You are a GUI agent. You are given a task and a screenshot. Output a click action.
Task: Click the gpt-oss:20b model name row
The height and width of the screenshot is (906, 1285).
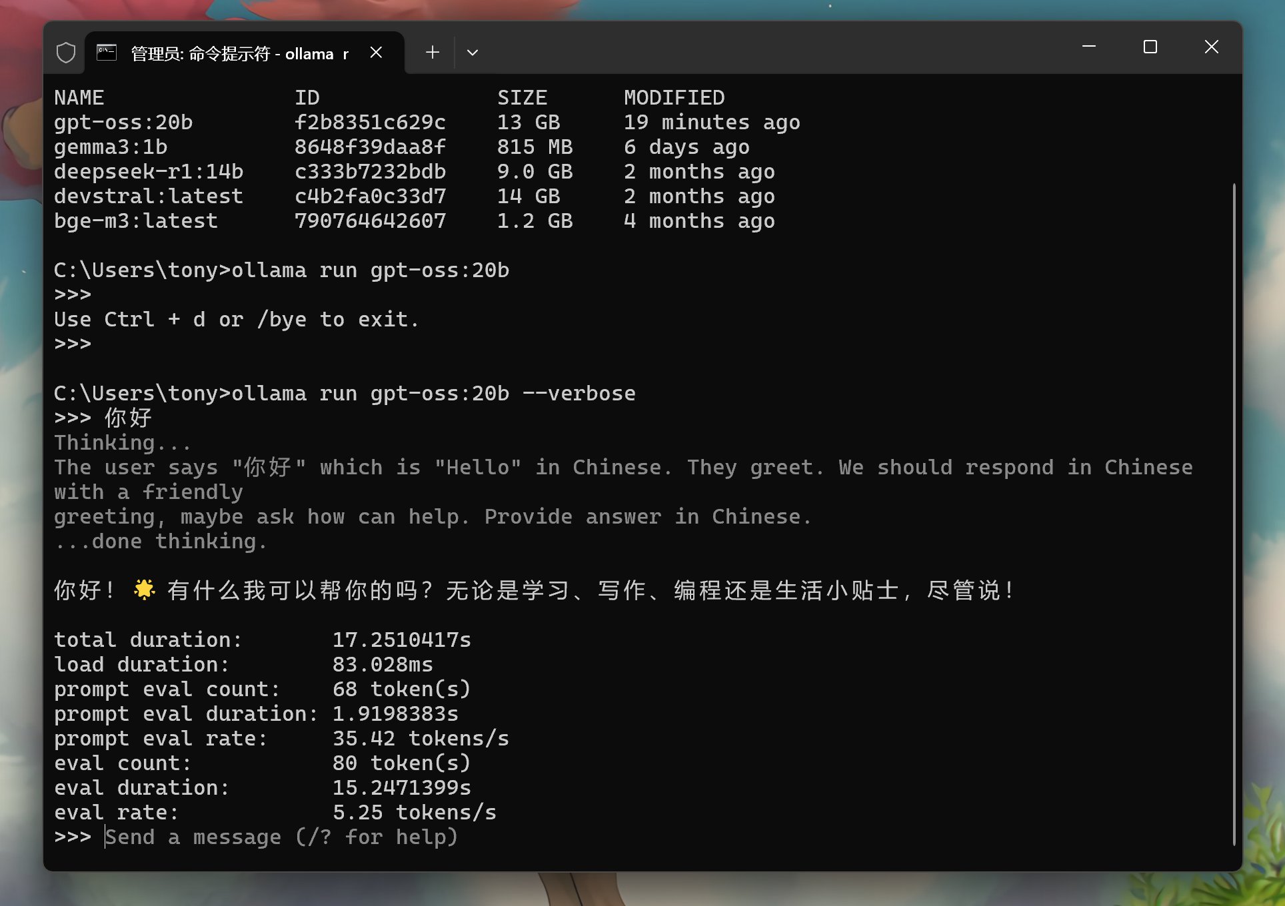pyautogui.click(x=123, y=123)
